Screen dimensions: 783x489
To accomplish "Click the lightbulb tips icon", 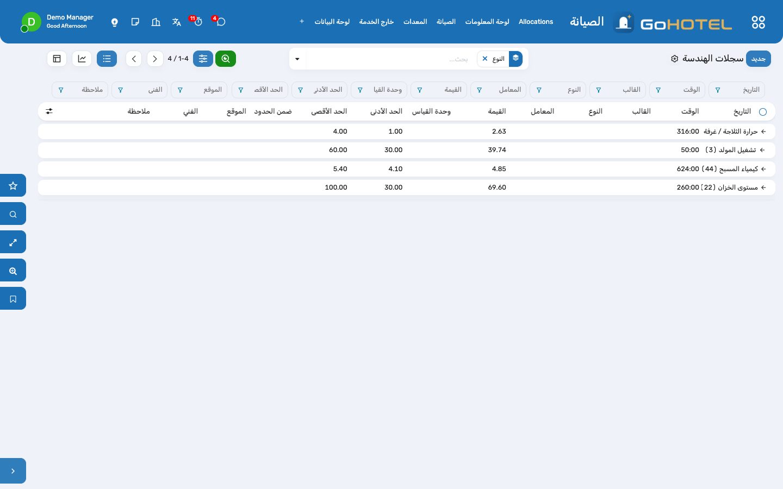I will 115,22.
